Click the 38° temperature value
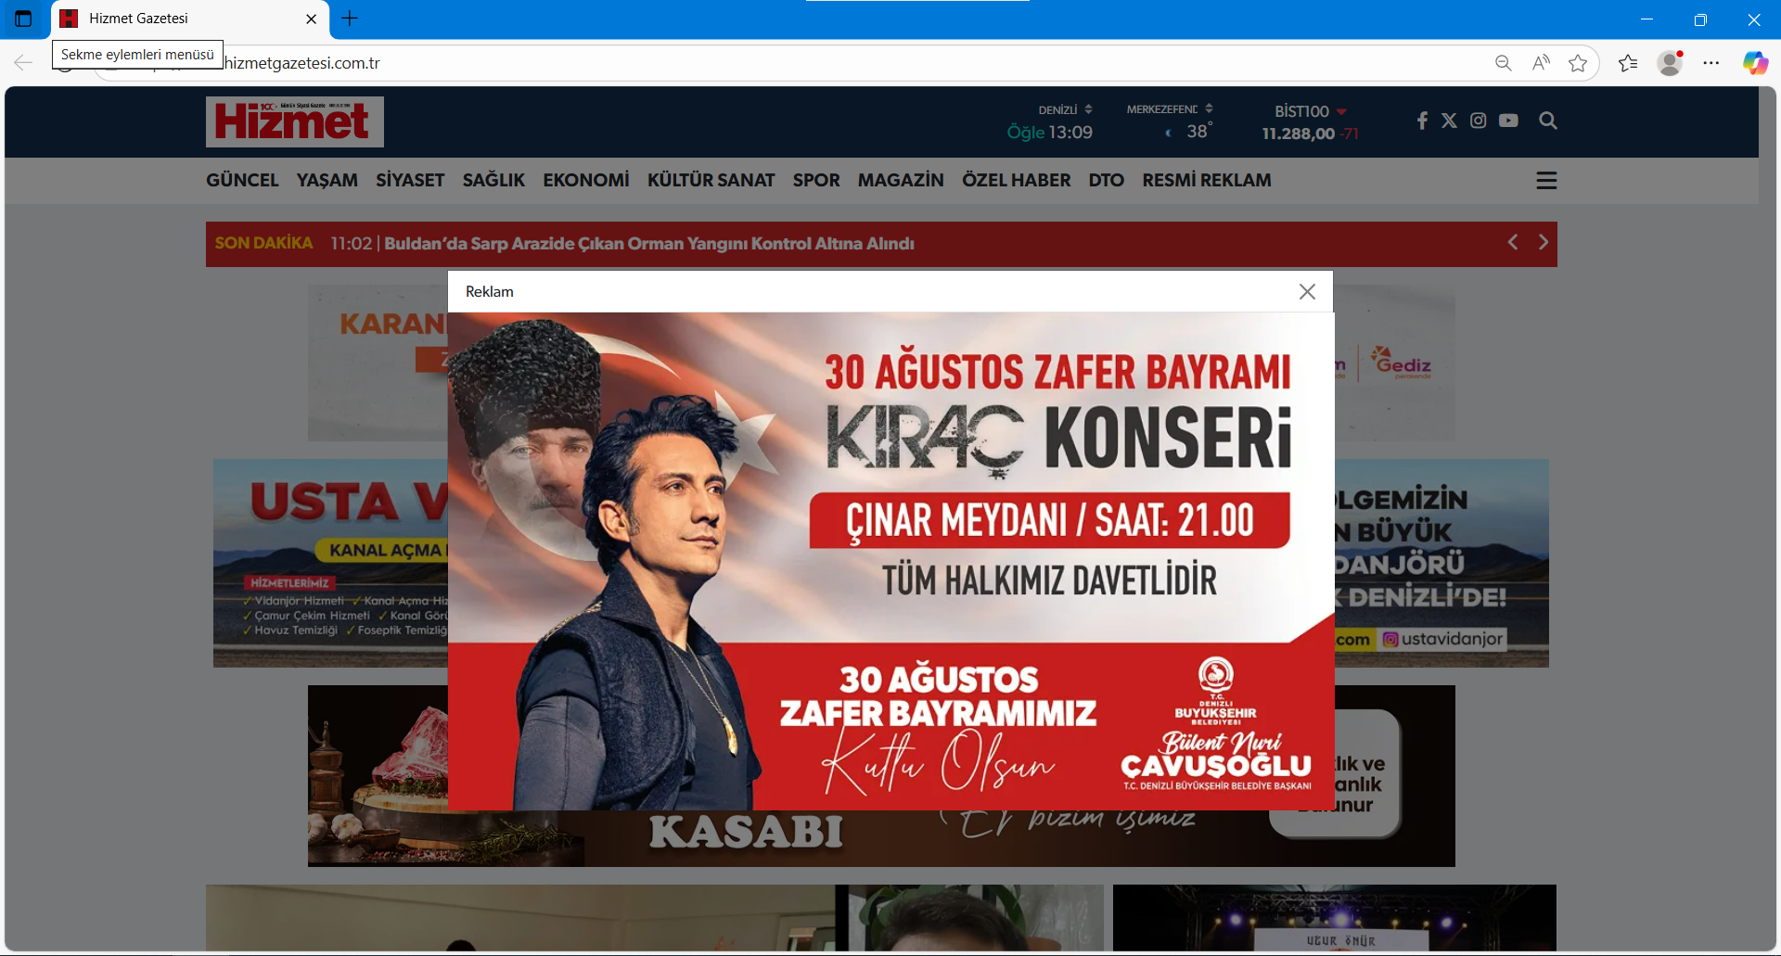Screen dimensions: 1781x956 click(1198, 132)
